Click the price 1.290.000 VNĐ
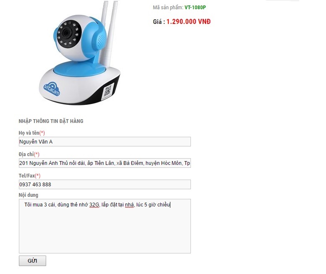This screenshot has height=274, width=326. (188, 22)
